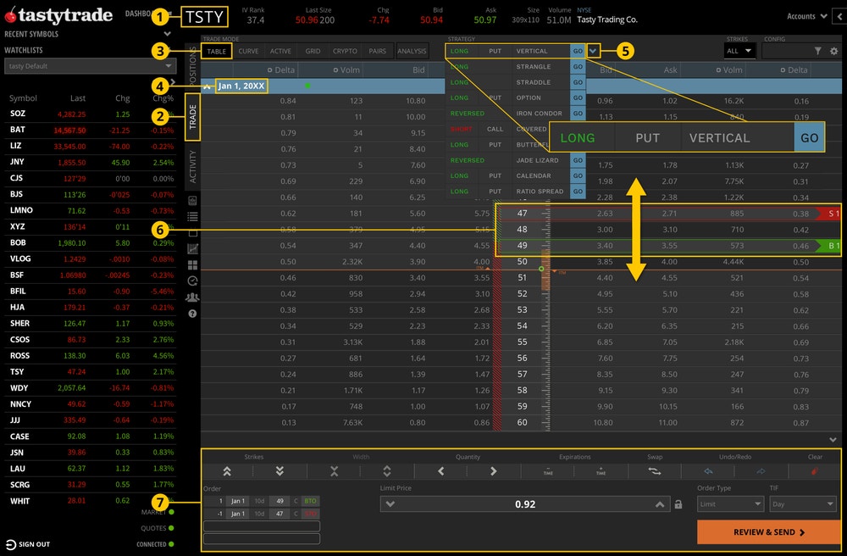Open the clock history sidebar icon
This screenshot has height=556, width=847.
point(192,281)
